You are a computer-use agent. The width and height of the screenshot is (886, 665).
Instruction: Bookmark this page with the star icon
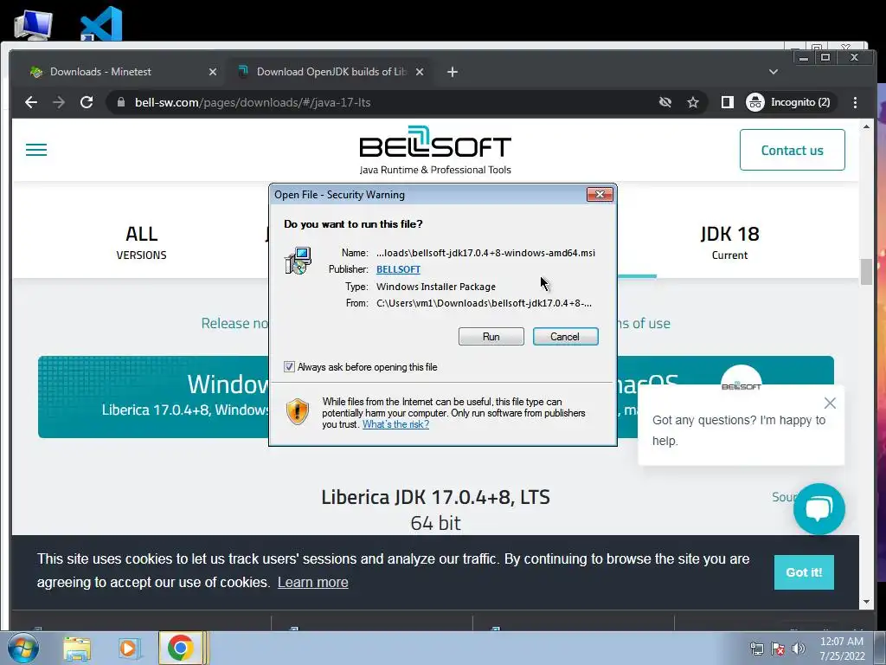click(x=693, y=102)
